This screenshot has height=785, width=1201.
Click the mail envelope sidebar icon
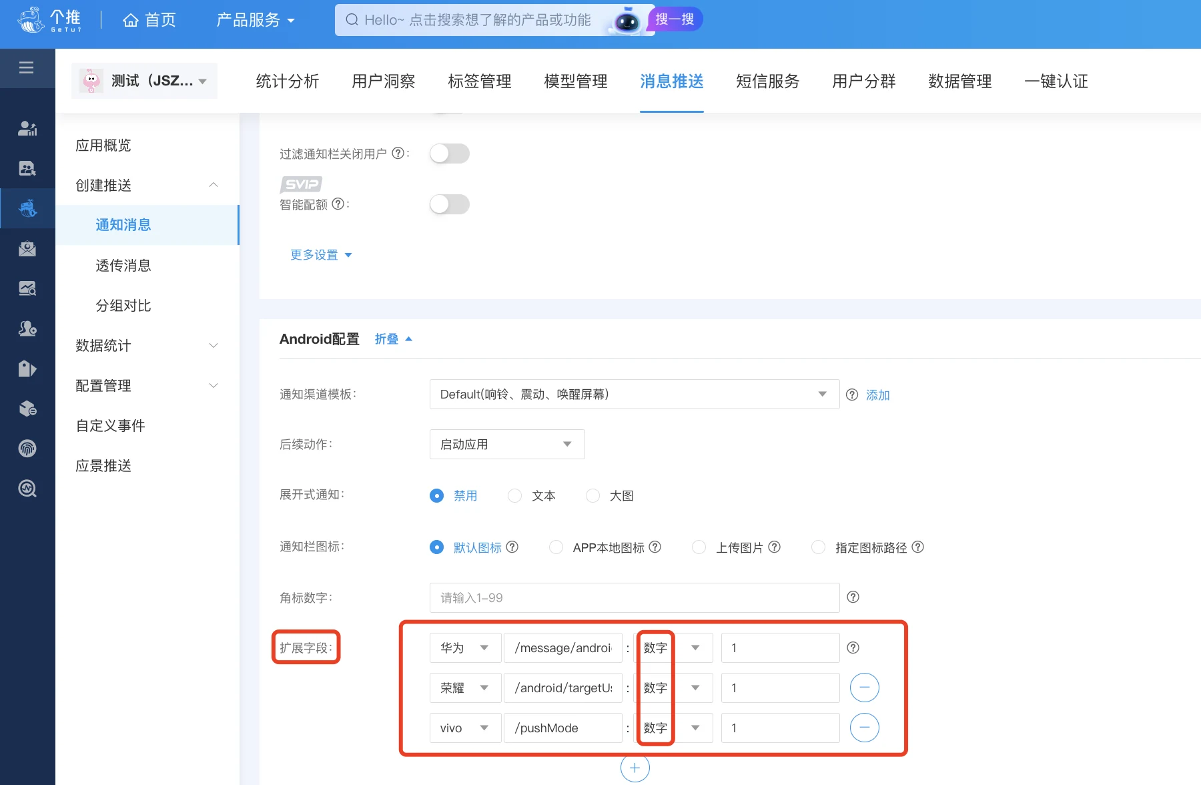pyautogui.click(x=27, y=248)
